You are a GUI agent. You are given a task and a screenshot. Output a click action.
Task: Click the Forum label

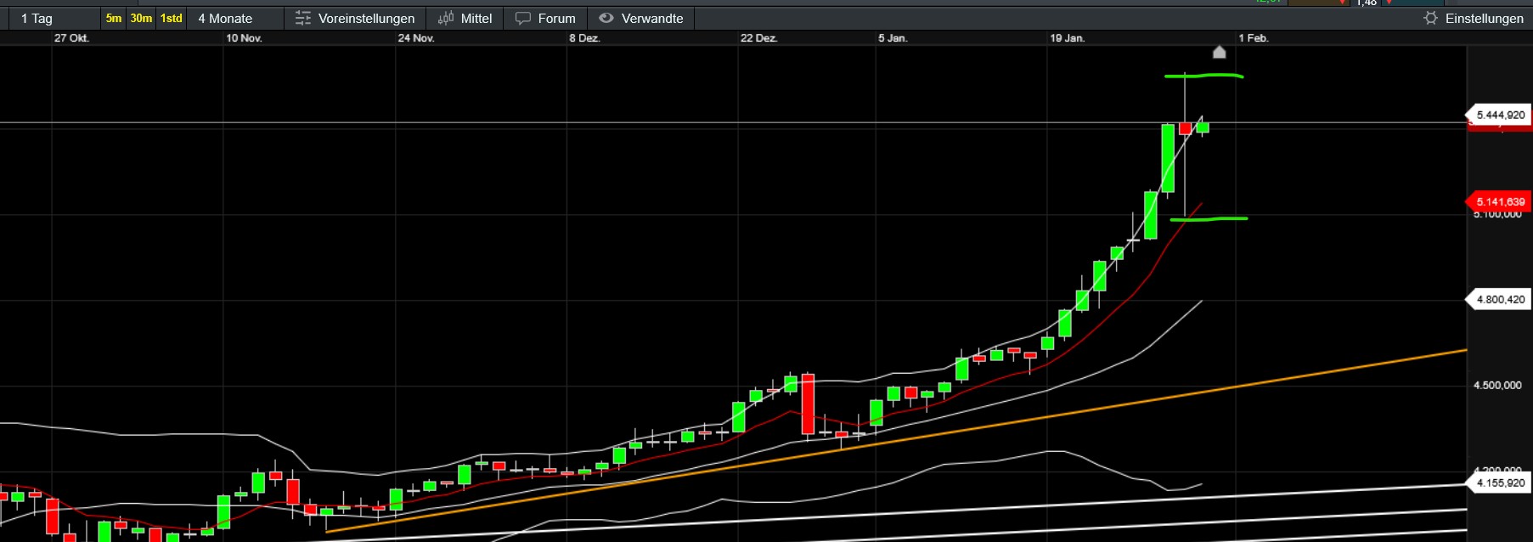(556, 19)
